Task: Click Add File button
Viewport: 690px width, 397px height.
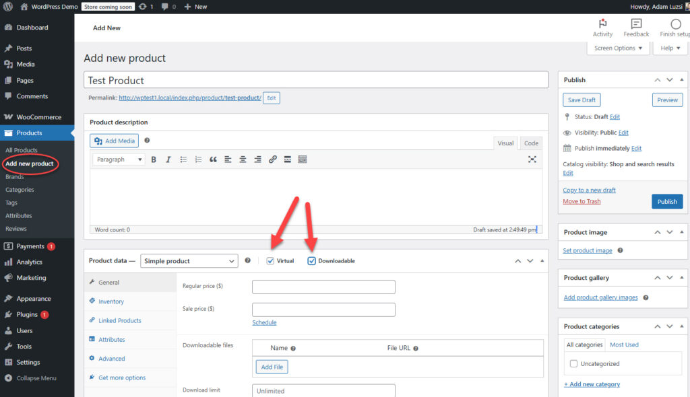Action: pos(272,367)
